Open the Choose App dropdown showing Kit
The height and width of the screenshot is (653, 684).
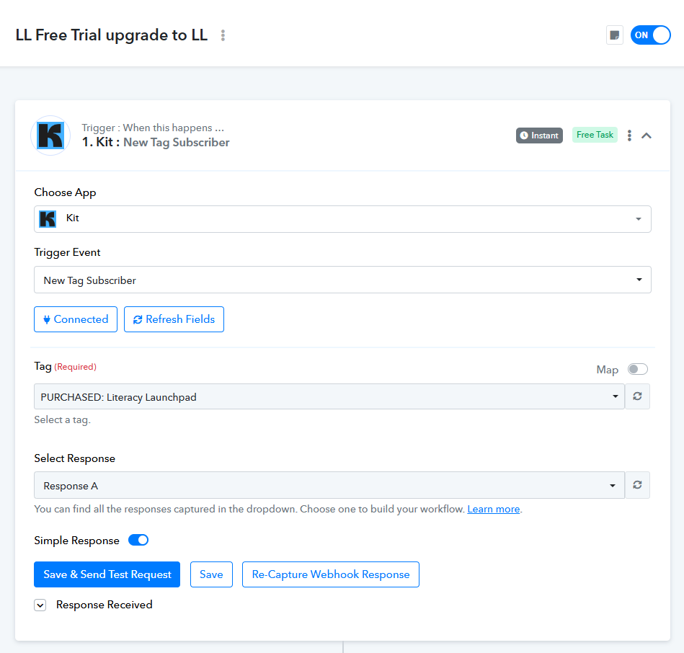pyautogui.click(x=342, y=219)
